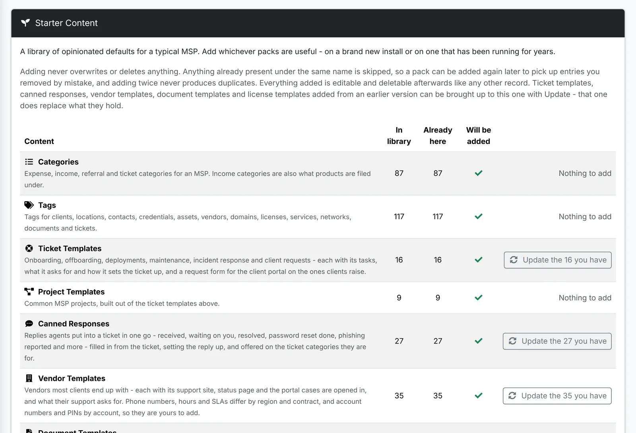The image size is (636, 433).
Task: Click Nothing to add in Categories row
Action: [x=585, y=173]
